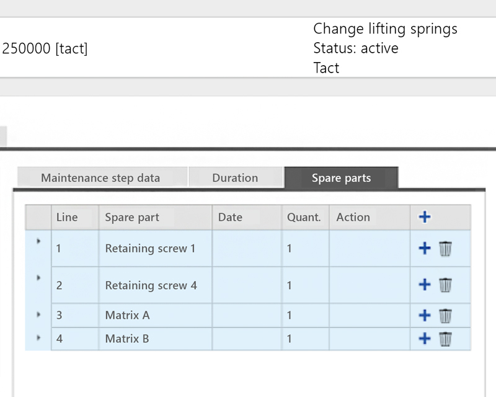This screenshot has width=496, height=397.
Task: Click the Date cell for Retaining screw 1
Action: tap(247, 249)
